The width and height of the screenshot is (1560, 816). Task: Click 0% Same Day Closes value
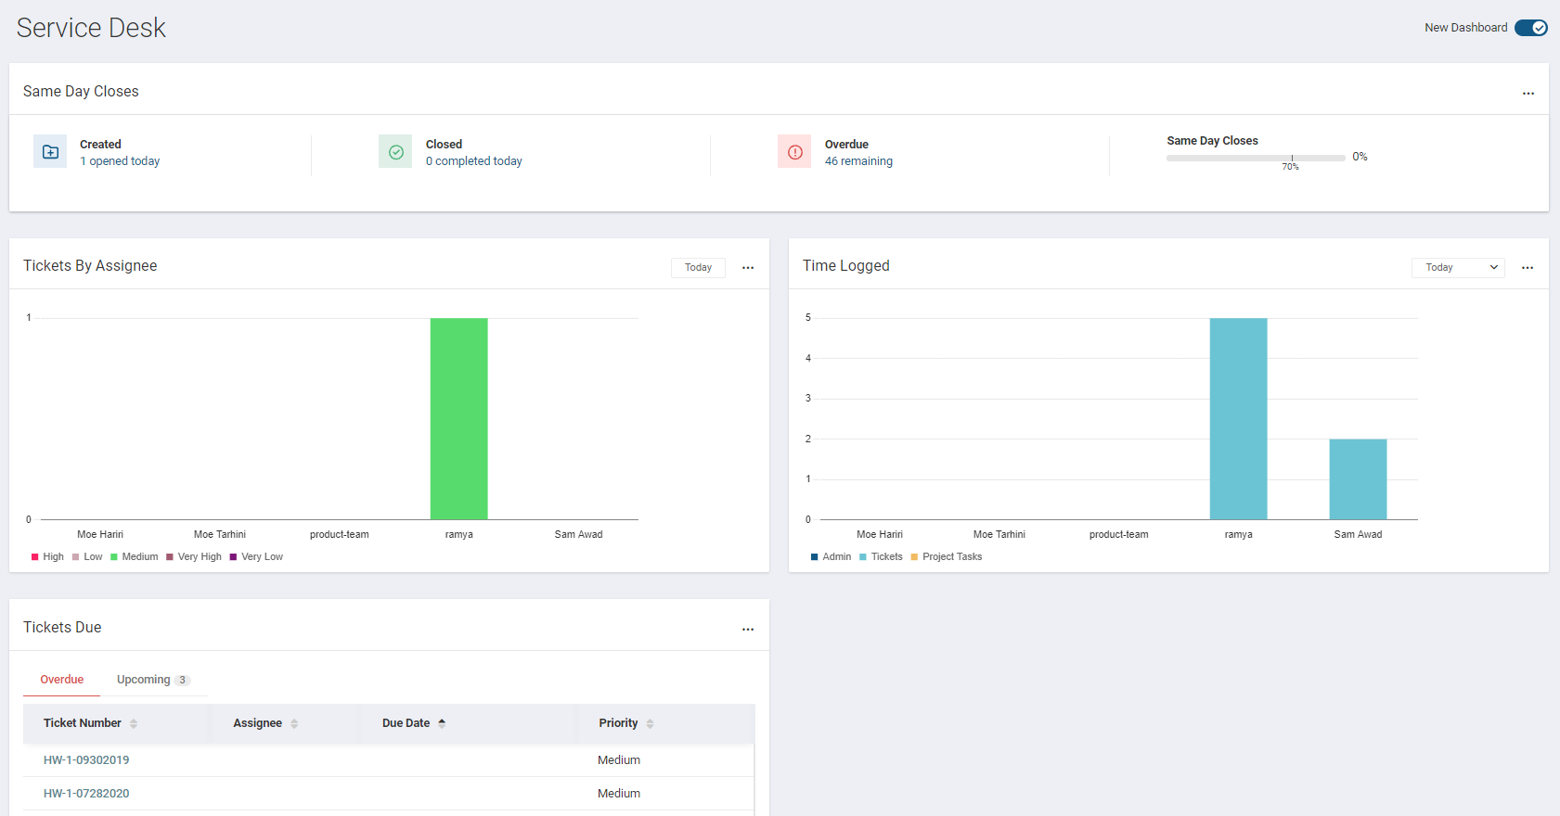pyautogui.click(x=1360, y=157)
